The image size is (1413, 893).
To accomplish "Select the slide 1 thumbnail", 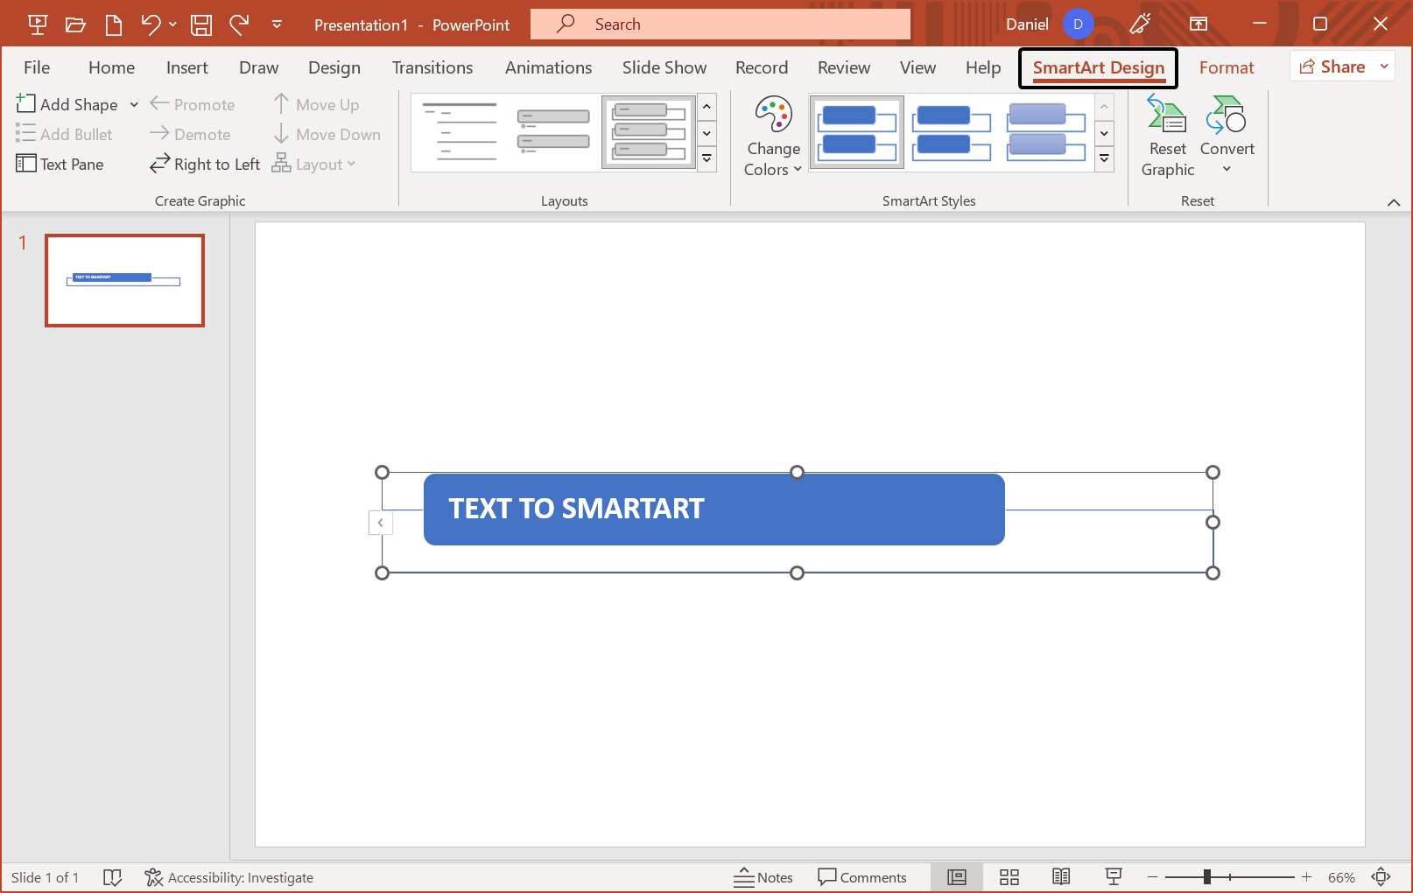I will click(124, 280).
